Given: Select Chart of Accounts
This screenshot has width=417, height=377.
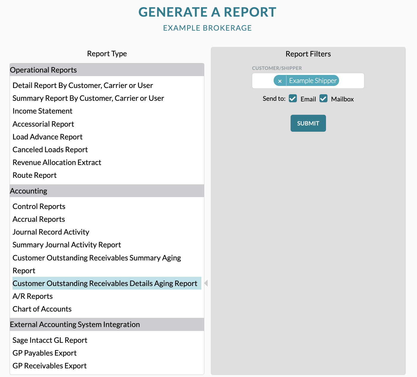Looking at the screenshot, I should click(42, 309).
